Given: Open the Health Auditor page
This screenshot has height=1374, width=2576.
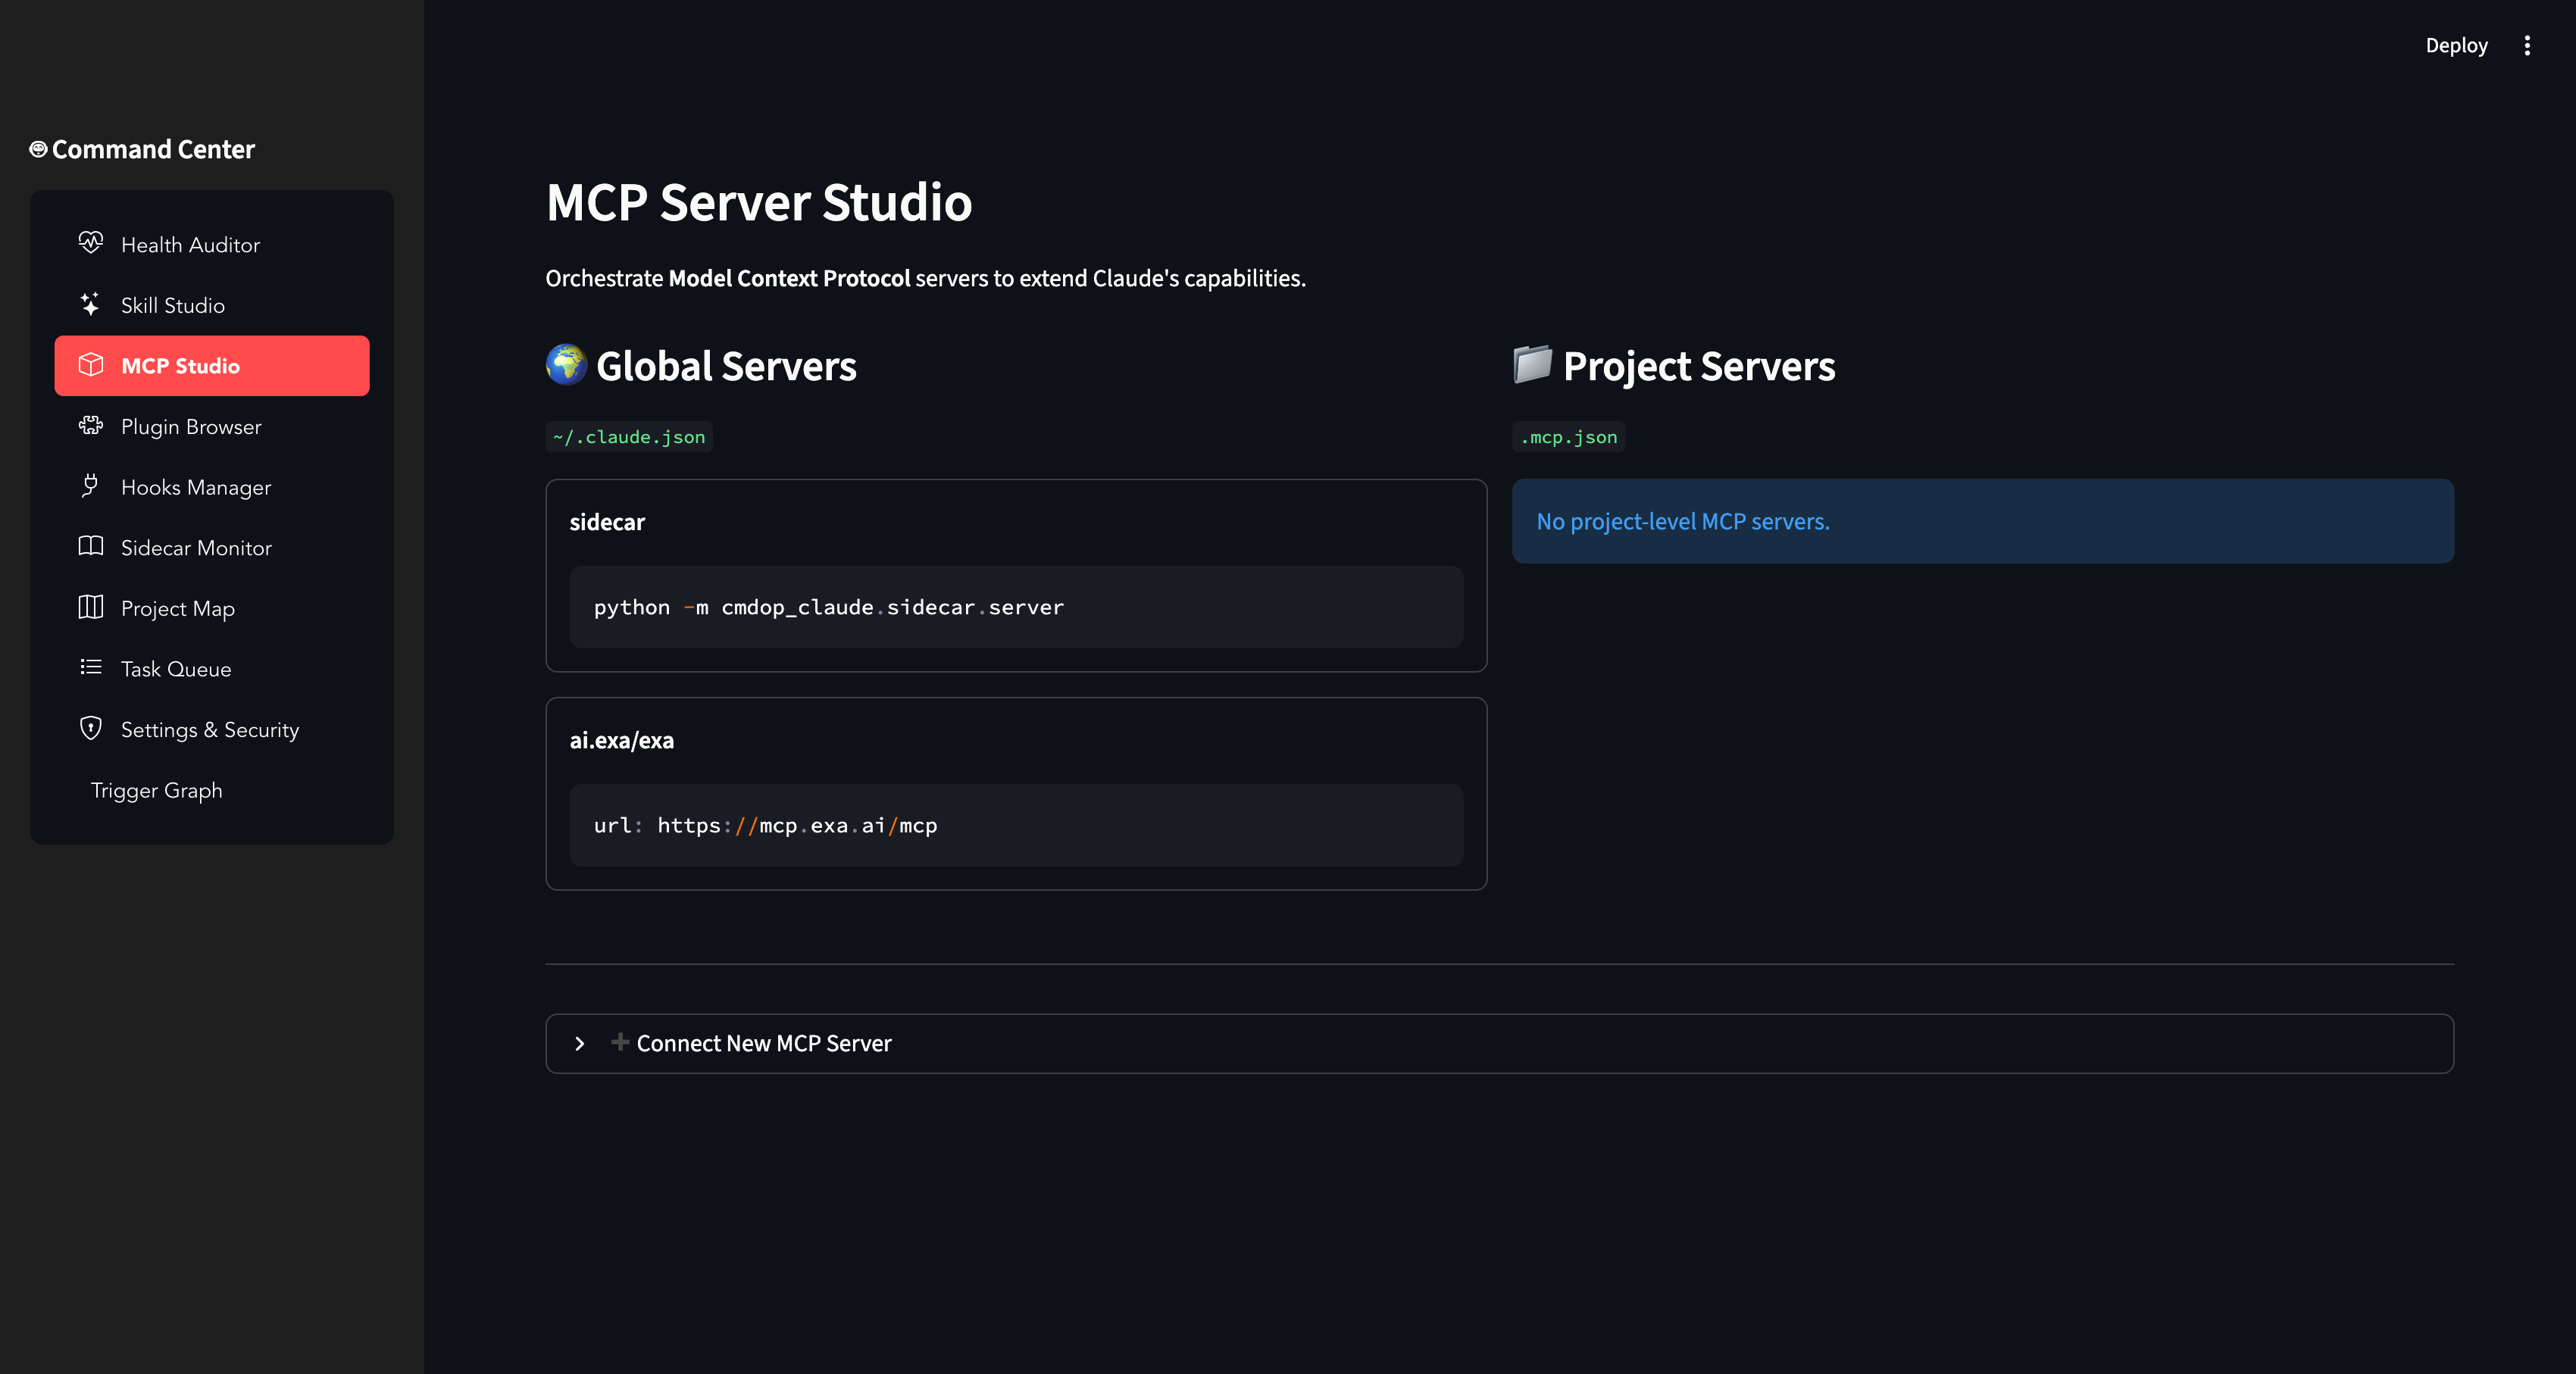Looking at the screenshot, I should [x=212, y=245].
